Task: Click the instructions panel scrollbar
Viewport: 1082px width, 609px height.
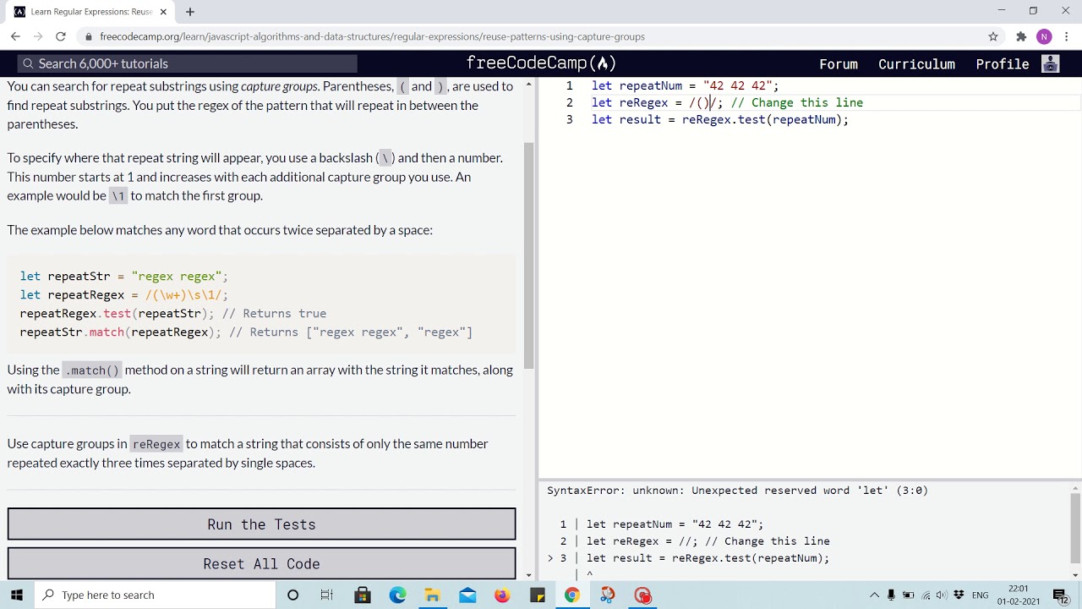Action: pos(529,254)
